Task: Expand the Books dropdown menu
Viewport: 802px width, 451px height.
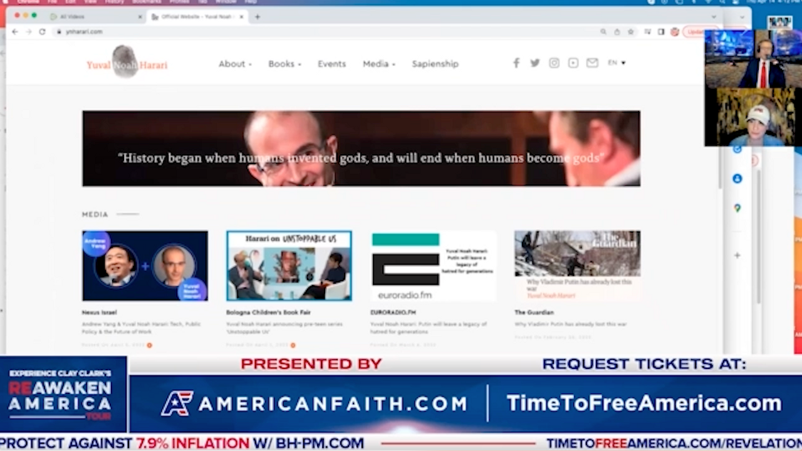Action: pyautogui.click(x=284, y=64)
